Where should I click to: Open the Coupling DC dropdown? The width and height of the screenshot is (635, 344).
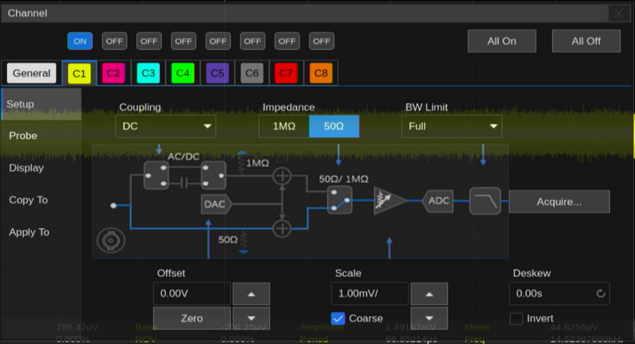(166, 127)
